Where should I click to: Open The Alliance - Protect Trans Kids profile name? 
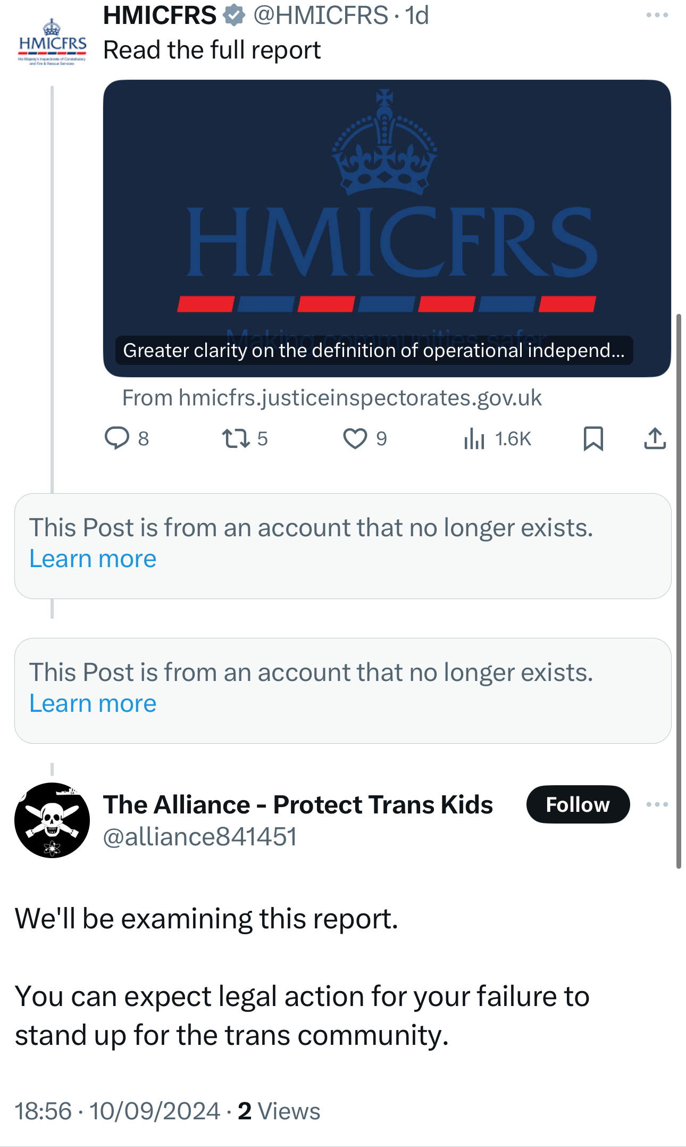[x=298, y=804]
